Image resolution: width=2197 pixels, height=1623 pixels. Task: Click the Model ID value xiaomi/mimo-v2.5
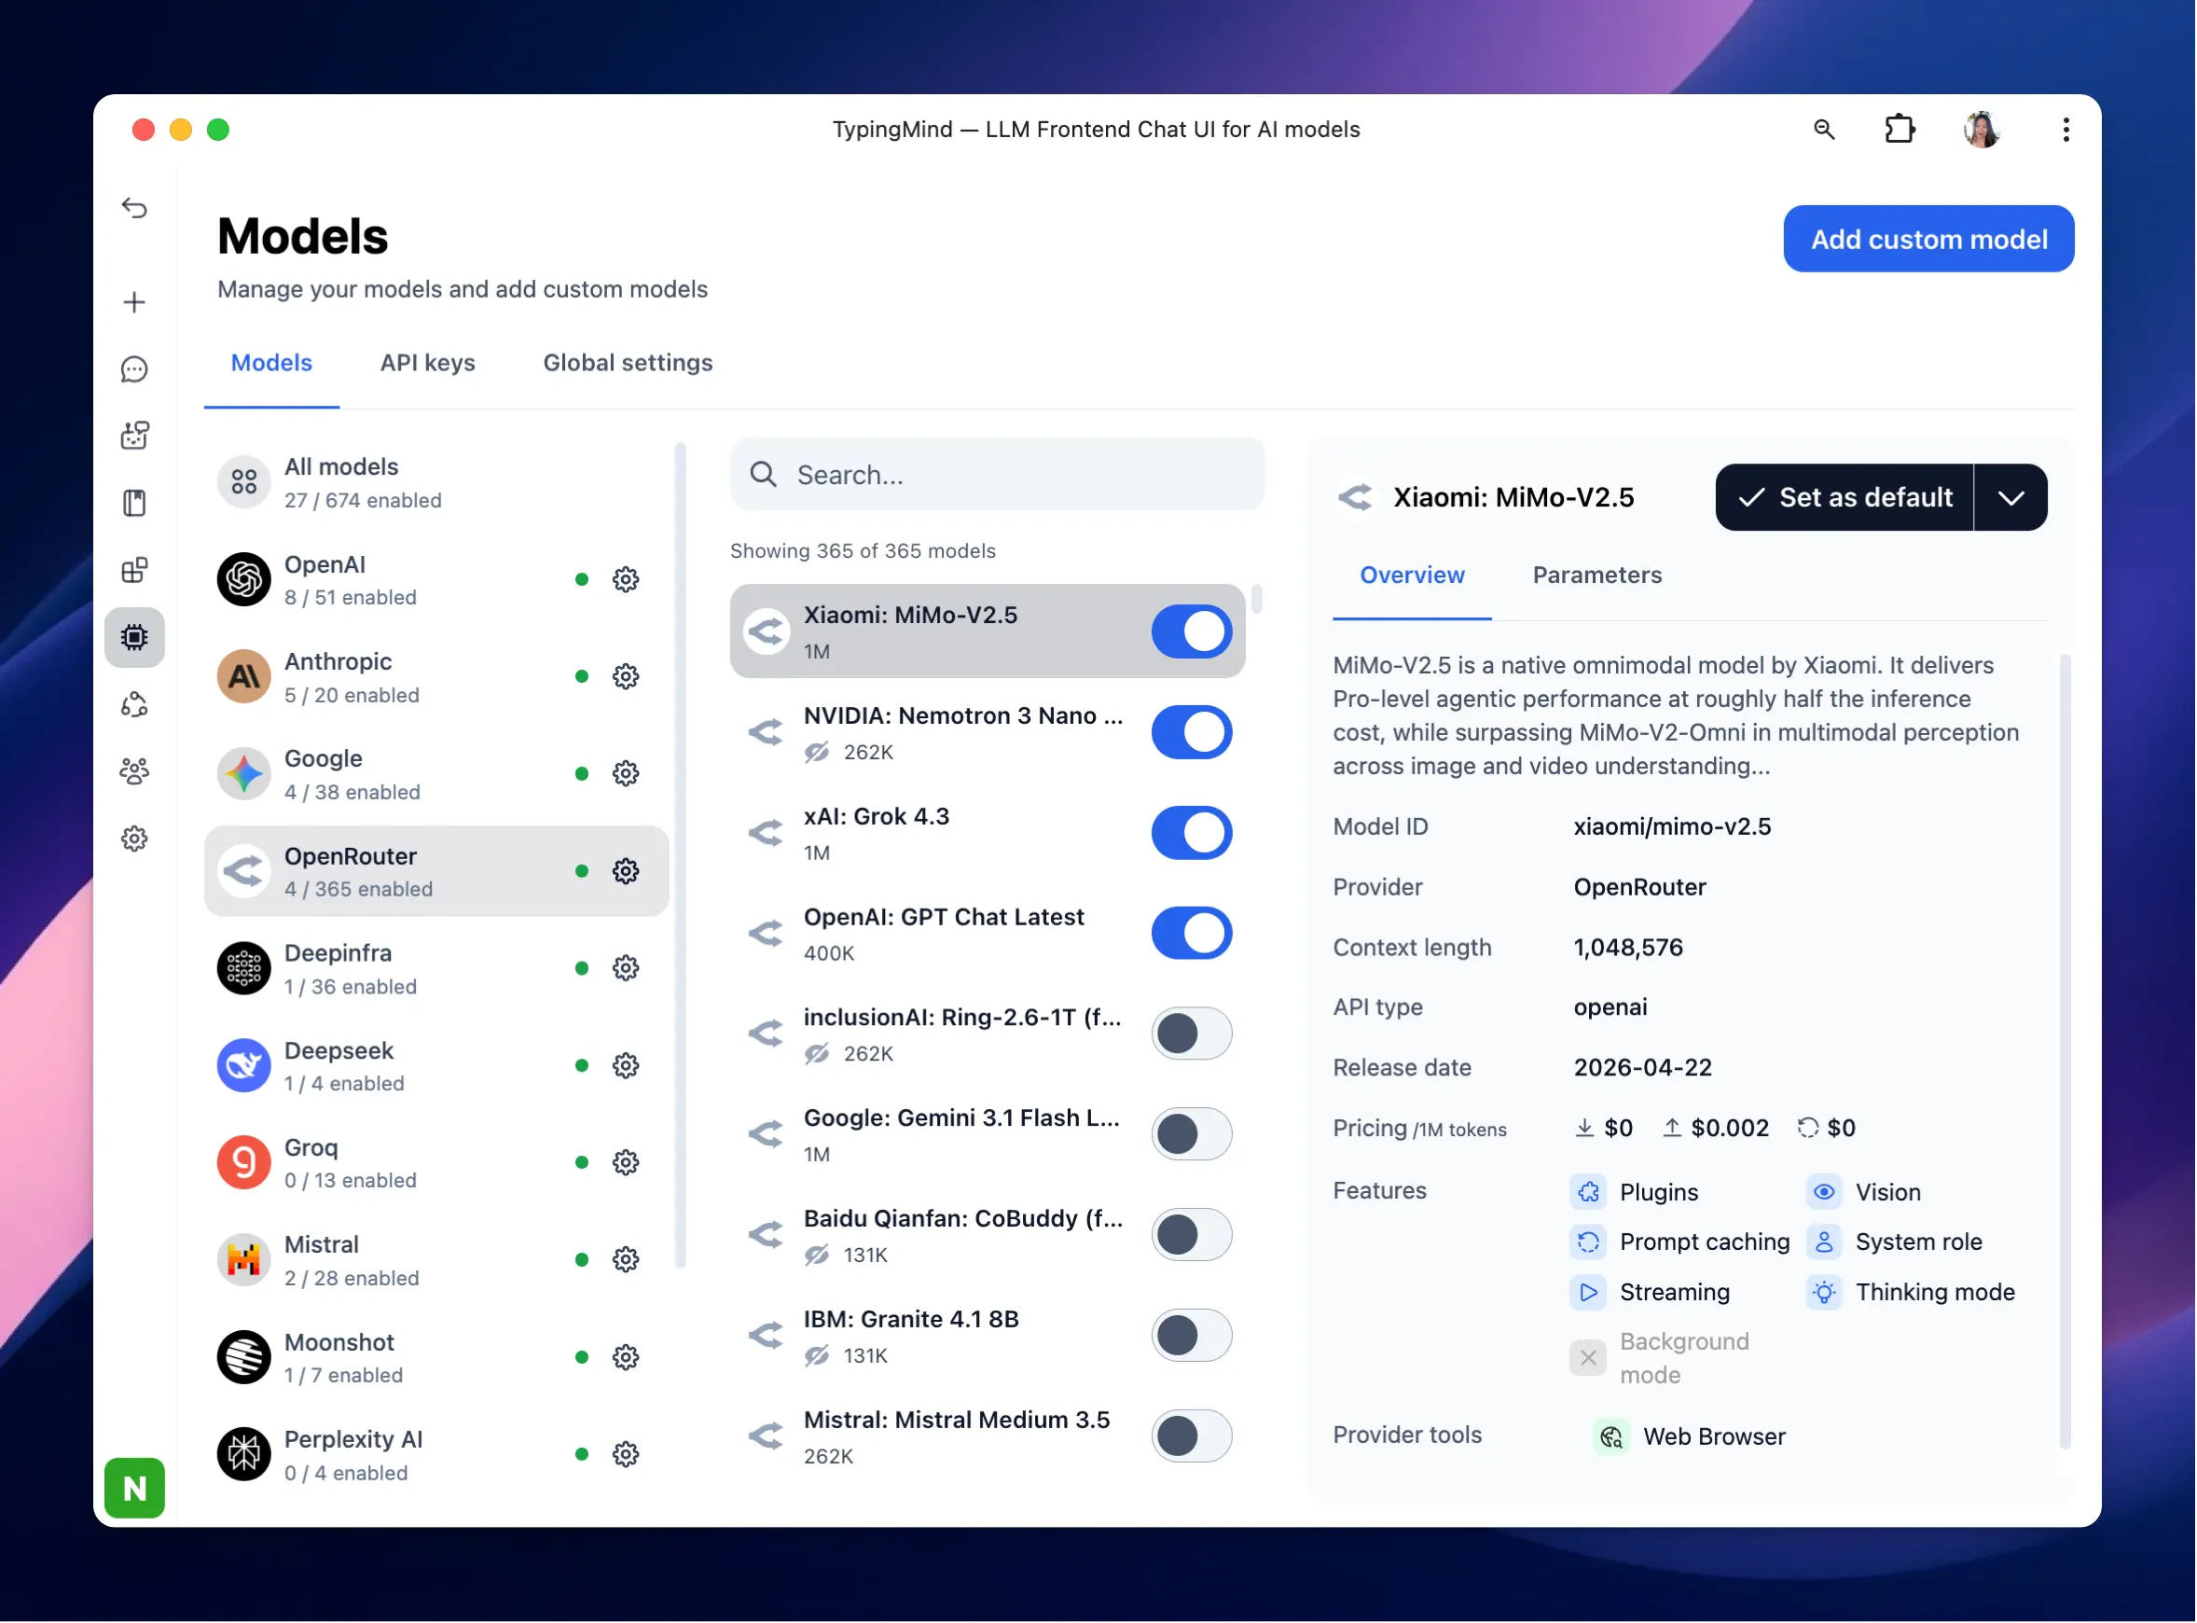pyautogui.click(x=1673, y=827)
